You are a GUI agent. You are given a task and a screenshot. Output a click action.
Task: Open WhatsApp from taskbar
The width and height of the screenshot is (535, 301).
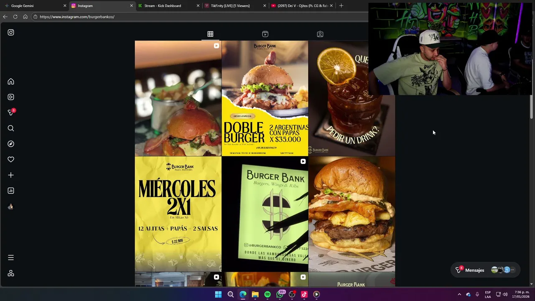[x=280, y=294]
